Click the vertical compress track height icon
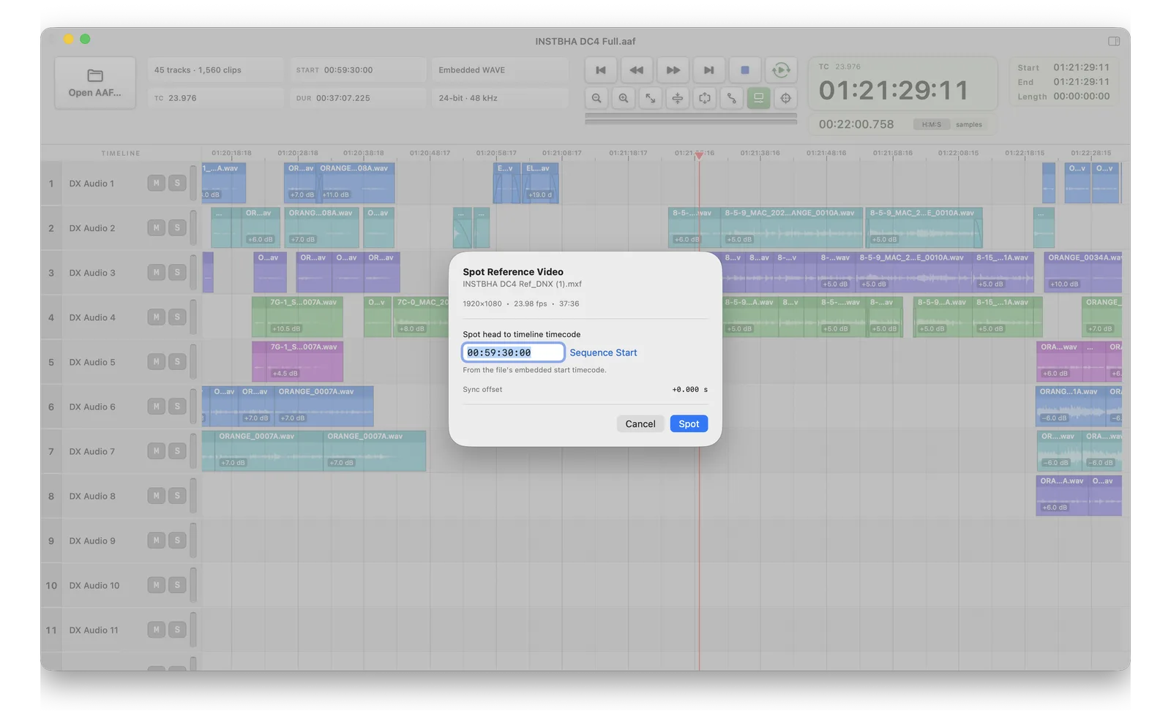Image resolution: width=1171 pixels, height=724 pixels. tap(678, 98)
